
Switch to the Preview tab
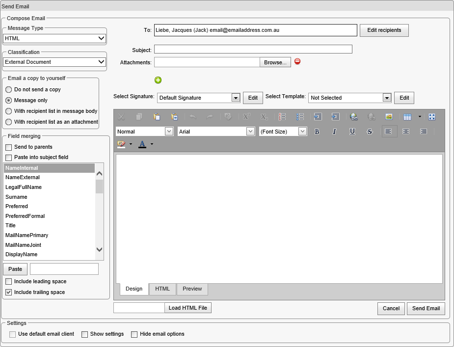click(192, 289)
